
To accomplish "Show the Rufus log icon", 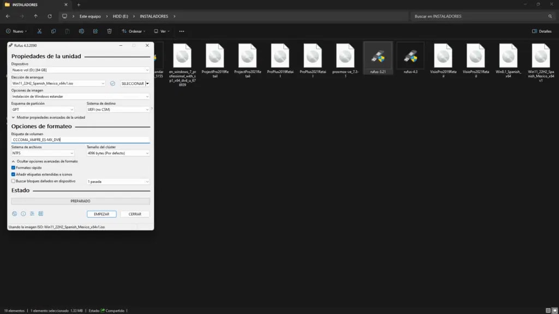I will pos(41,214).
